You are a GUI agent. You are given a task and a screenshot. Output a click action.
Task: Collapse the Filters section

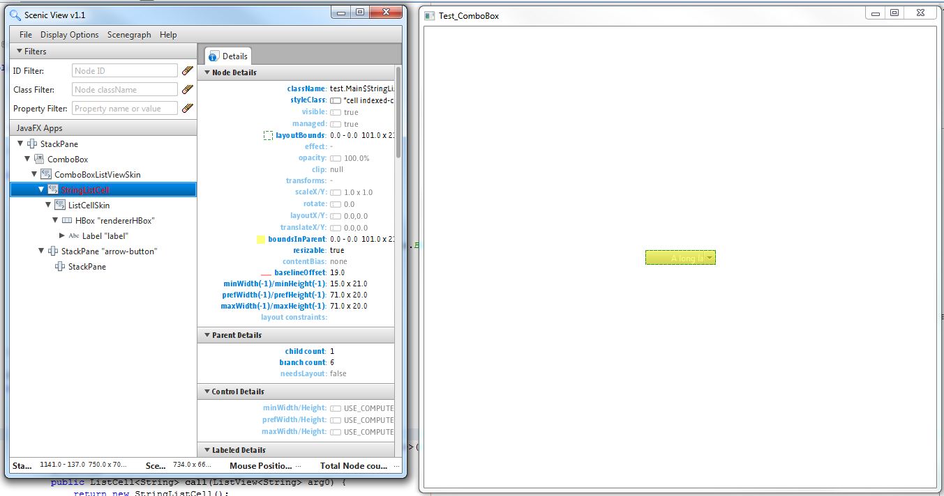click(x=20, y=52)
